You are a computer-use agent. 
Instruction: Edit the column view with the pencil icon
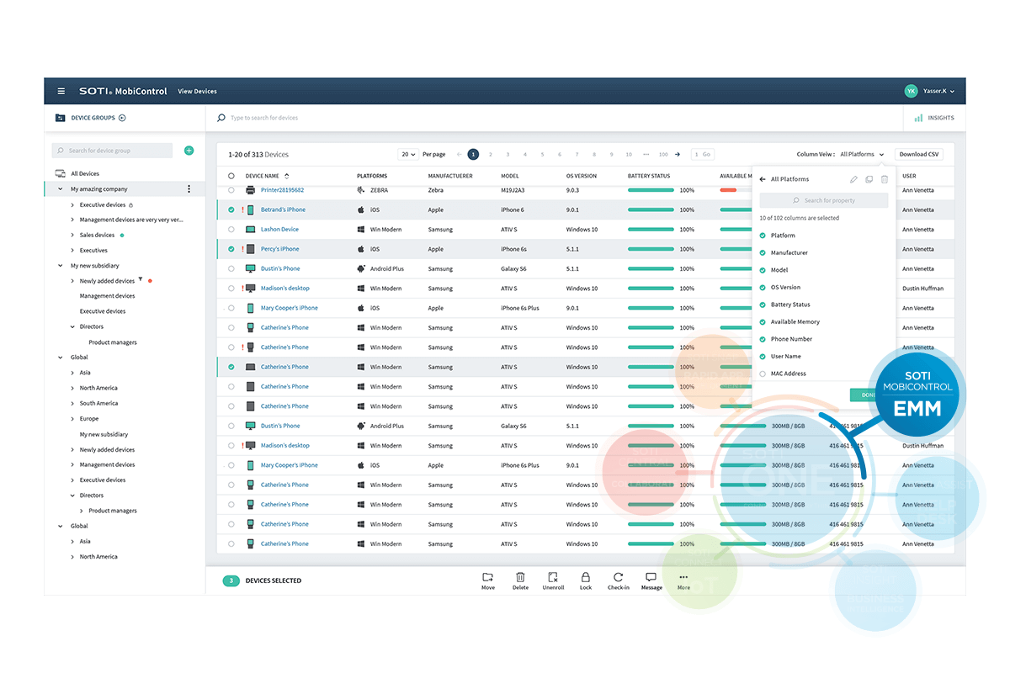click(853, 179)
